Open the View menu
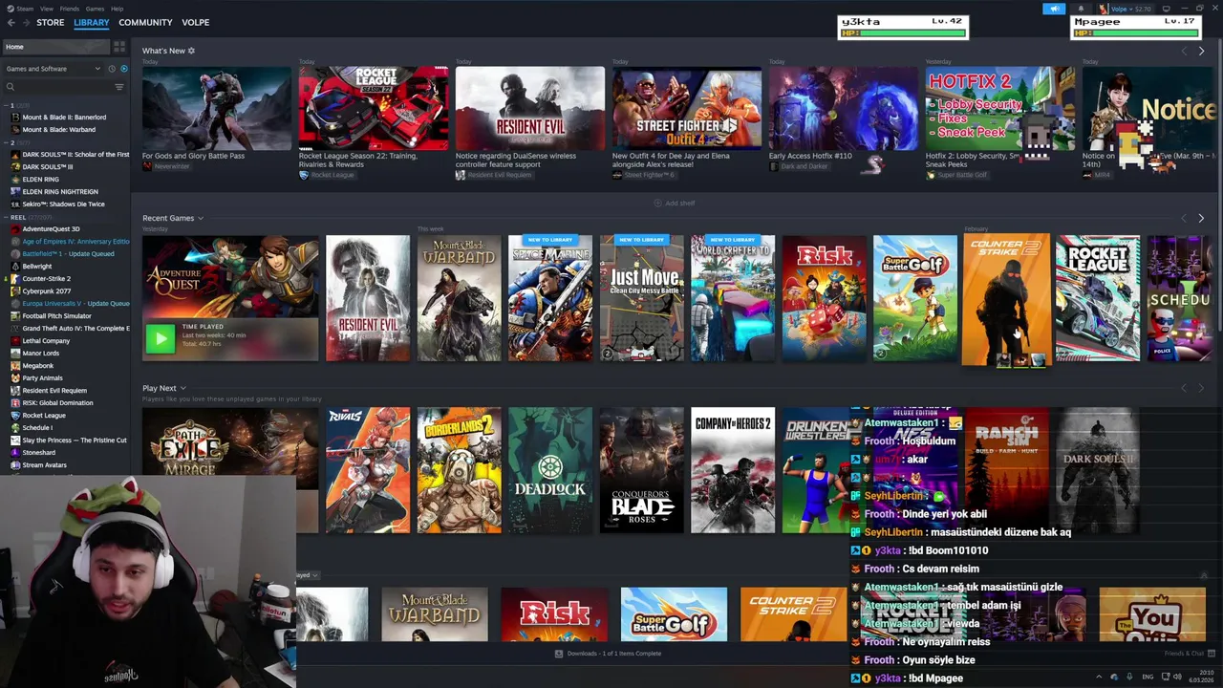This screenshot has height=688, width=1223. point(47,9)
